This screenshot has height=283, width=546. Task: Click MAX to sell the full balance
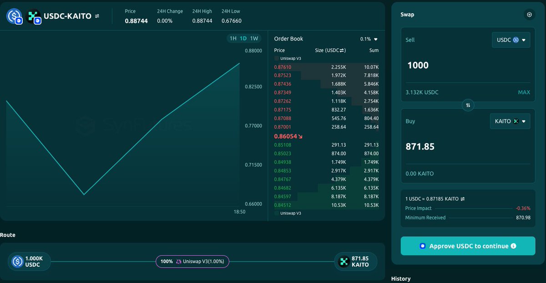point(524,92)
